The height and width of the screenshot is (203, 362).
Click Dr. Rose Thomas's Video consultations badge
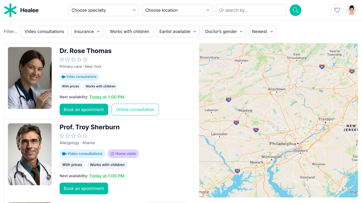(x=79, y=77)
